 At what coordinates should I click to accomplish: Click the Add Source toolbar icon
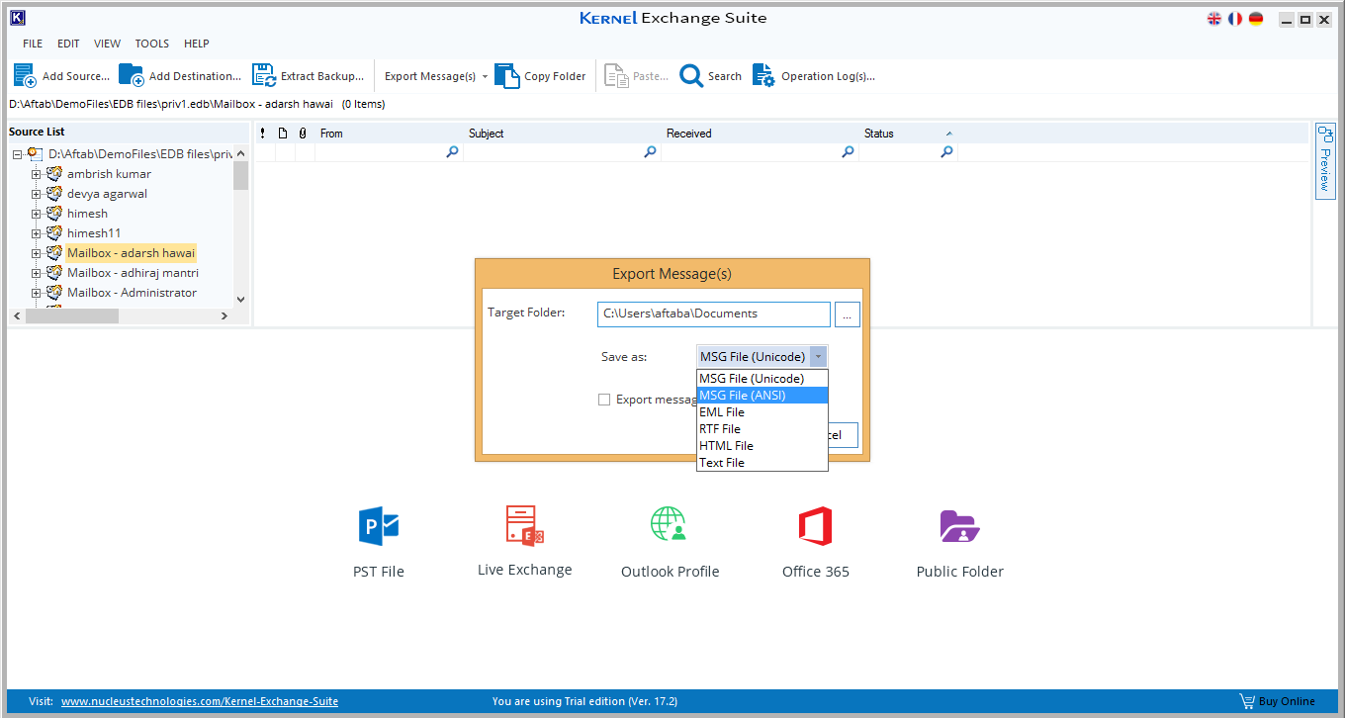[x=25, y=76]
